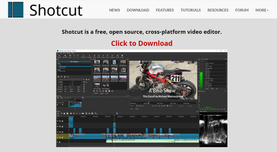Switch to the Export tab below playlist
277x152 pixels.
107,93
